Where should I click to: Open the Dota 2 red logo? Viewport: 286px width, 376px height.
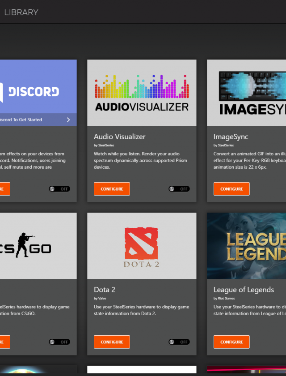[142, 246]
